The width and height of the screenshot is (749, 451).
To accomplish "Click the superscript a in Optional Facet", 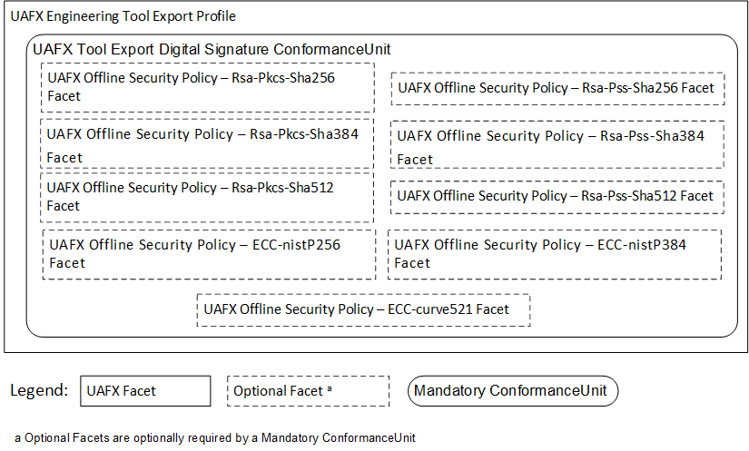I will click(x=330, y=388).
